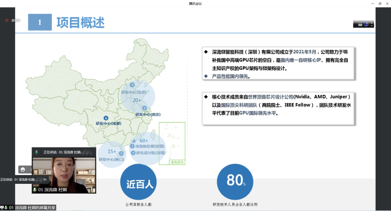391x211 pixels.
Task: Click the slide number 1 blue box
Action: click(x=40, y=22)
